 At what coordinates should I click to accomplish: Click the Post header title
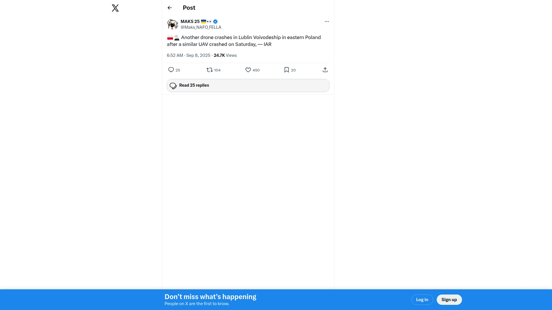(189, 8)
